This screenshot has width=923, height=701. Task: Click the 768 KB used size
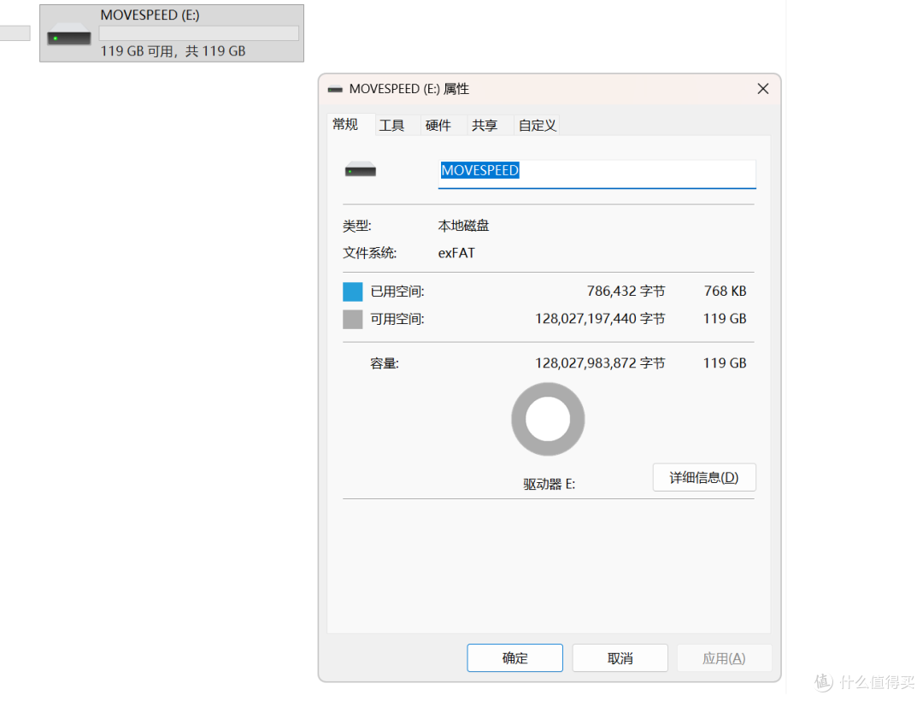(726, 292)
